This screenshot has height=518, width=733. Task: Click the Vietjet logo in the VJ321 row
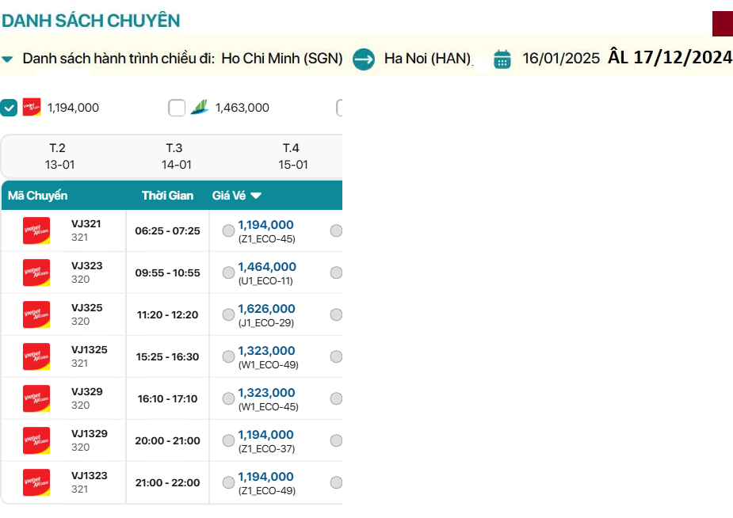pyautogui.click(x=36, y=230)
